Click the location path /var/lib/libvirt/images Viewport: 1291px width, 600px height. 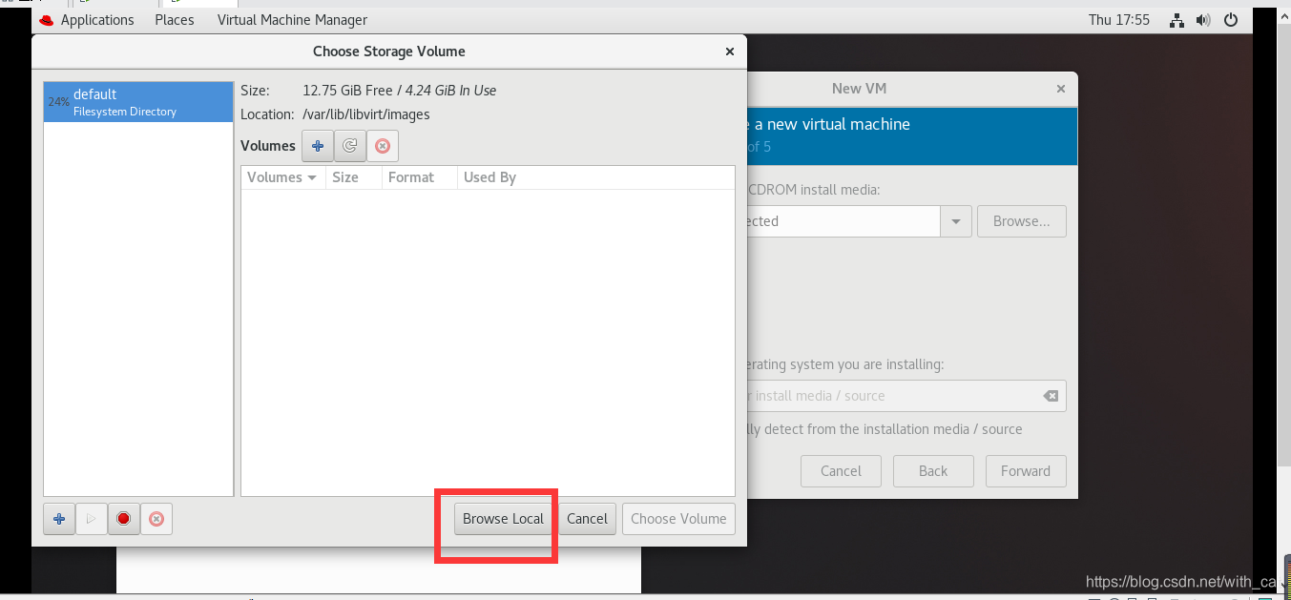(x=366, y=114)
